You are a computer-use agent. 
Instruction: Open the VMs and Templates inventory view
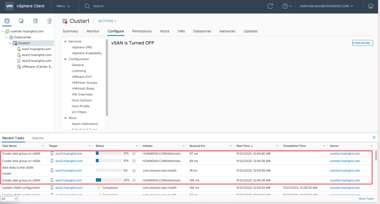(x=21, y=21)
